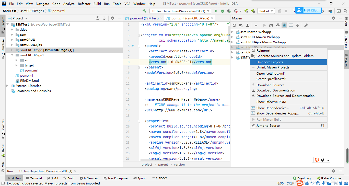This screenshot has width=349, height=186.
Task: Collapse the ssmCRUDPage1 folder
Action: [x=12, y=55]
